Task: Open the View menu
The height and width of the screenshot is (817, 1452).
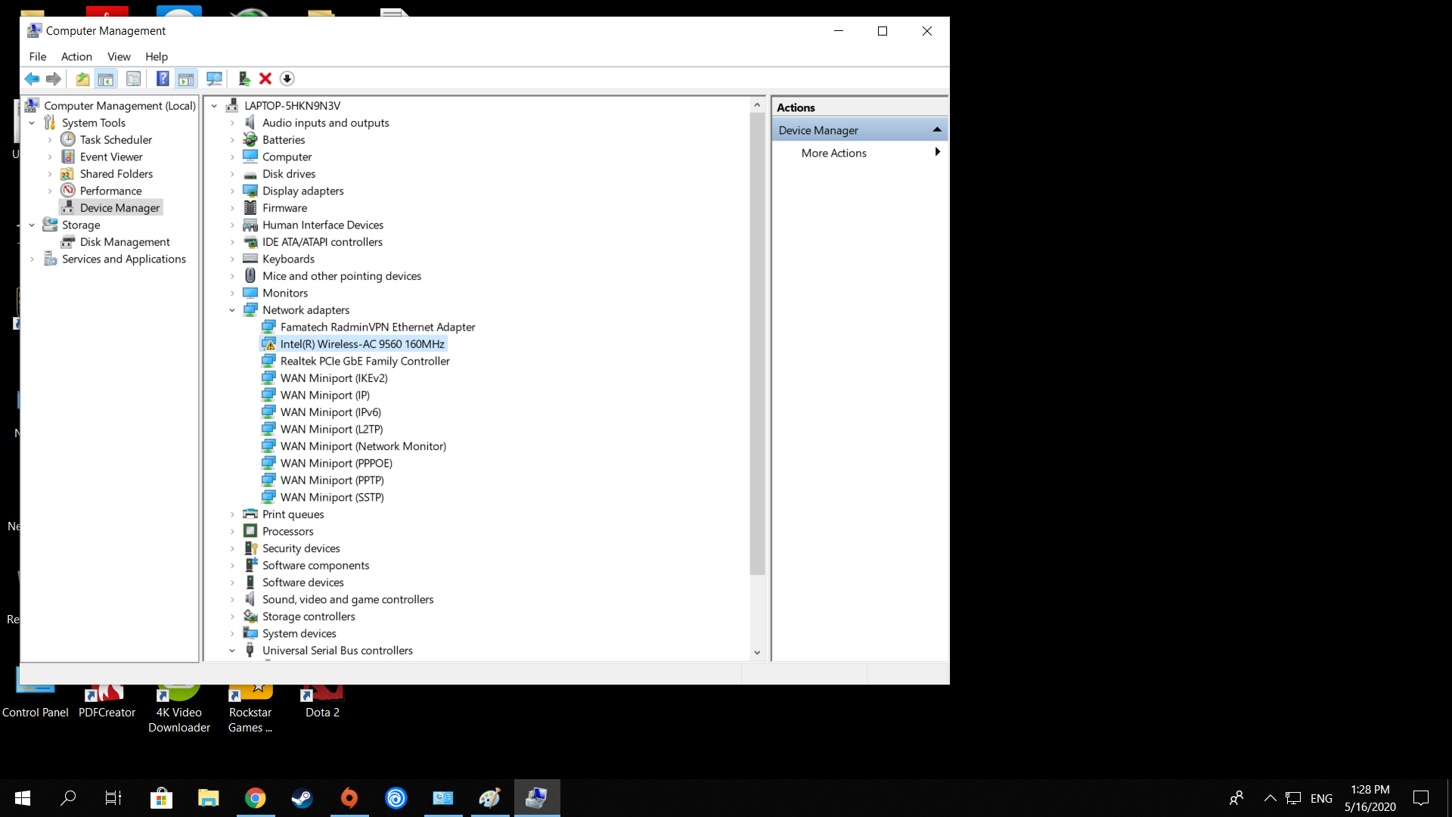Action: [119, 57]
